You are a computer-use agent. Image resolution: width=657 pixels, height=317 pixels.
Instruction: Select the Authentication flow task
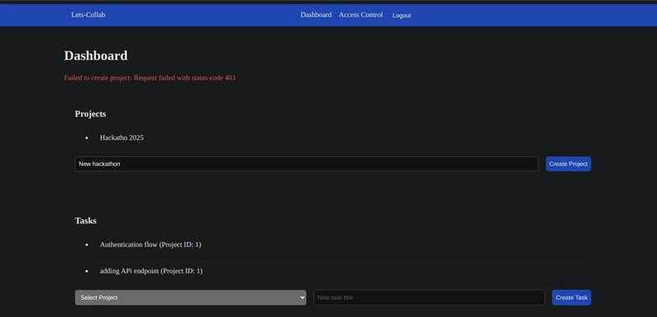point(150,245)
